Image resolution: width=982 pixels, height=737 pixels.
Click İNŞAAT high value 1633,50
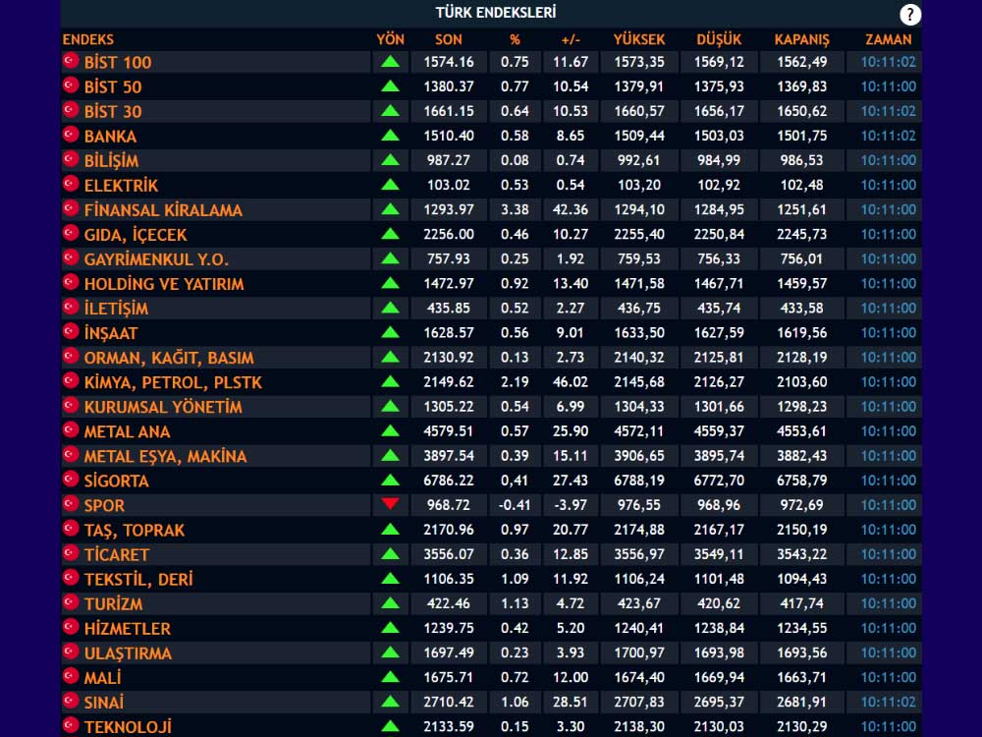pos(639,333)
